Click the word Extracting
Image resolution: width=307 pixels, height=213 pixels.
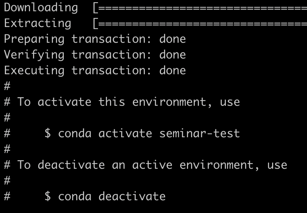point(38,24)
